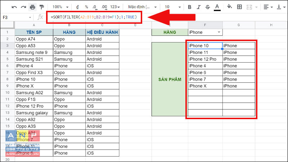Open vertical align options
The image size is (288, 162).
pyautogui.click(x=281, y=7)
